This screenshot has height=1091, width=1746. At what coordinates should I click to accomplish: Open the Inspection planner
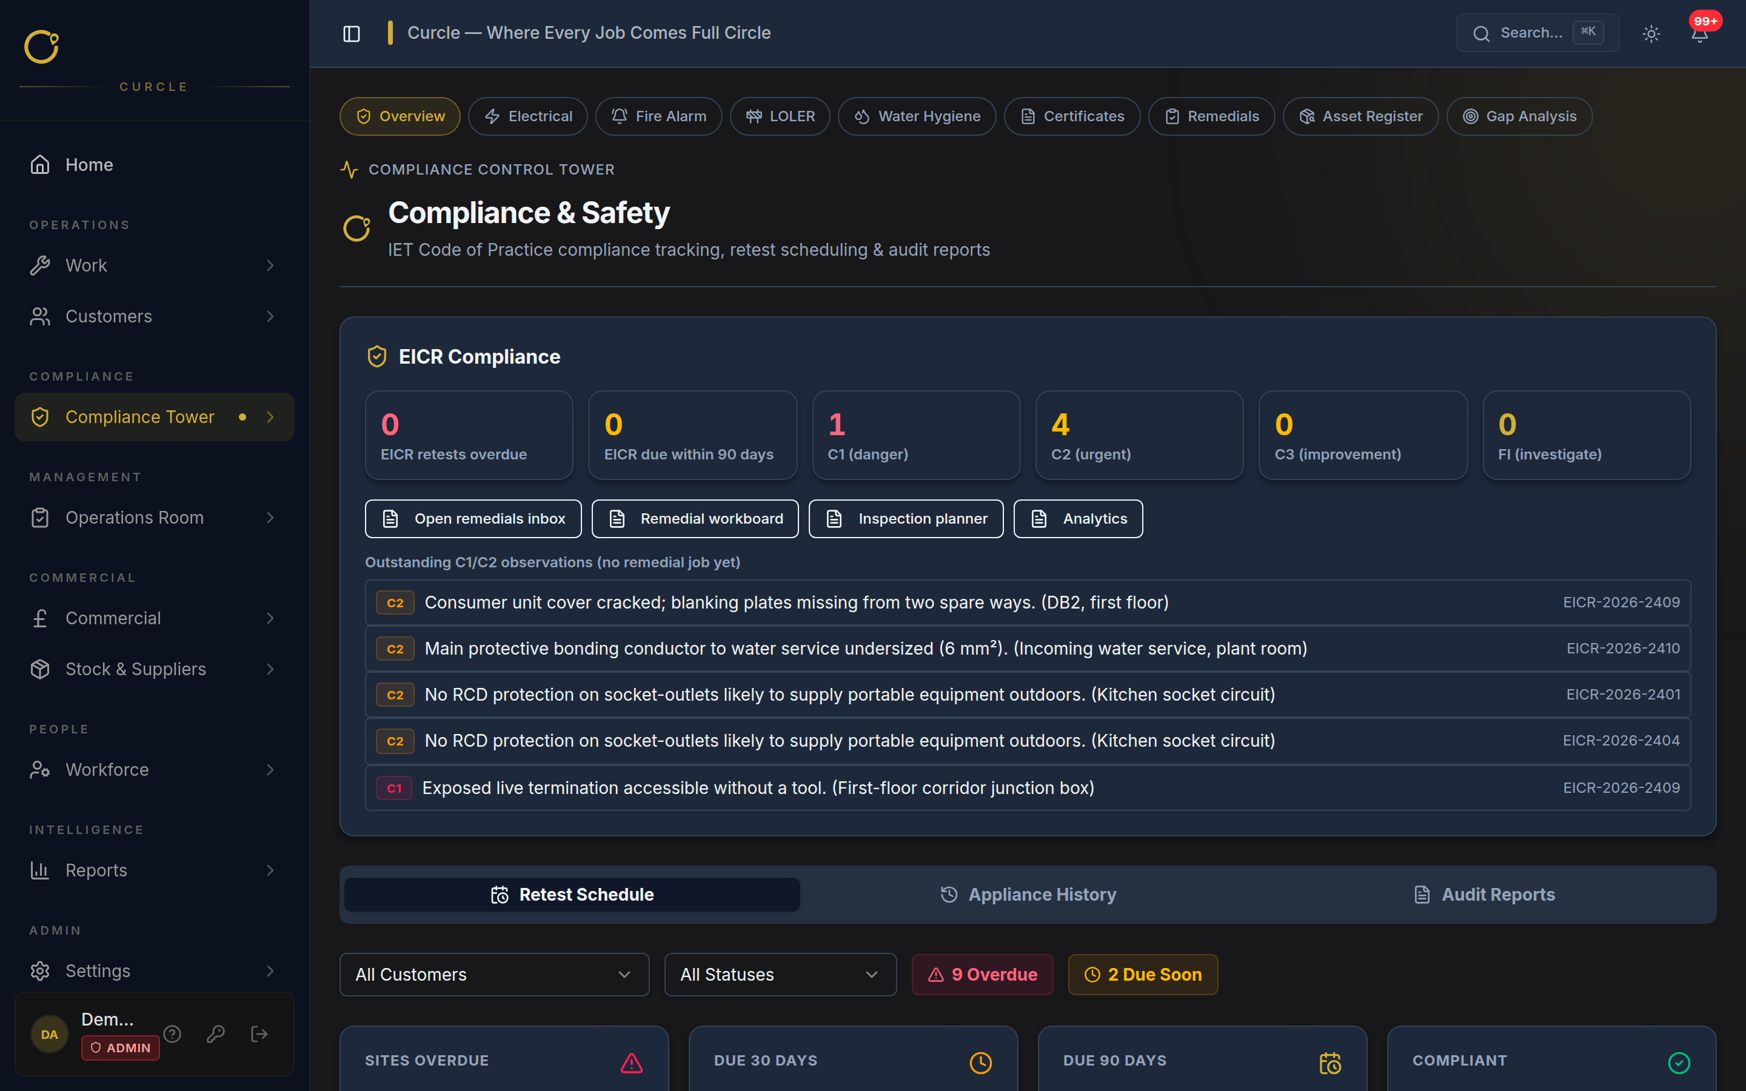tap(906, 519)
